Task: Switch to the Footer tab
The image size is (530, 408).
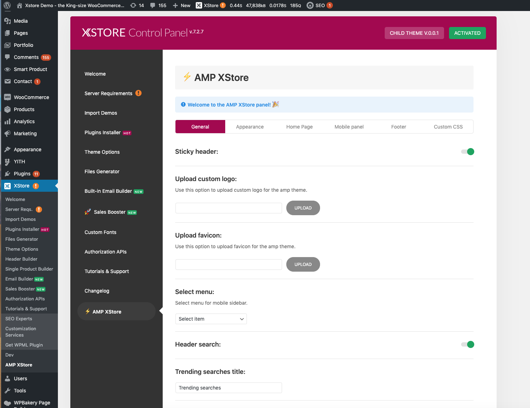Action: point(399,127)
